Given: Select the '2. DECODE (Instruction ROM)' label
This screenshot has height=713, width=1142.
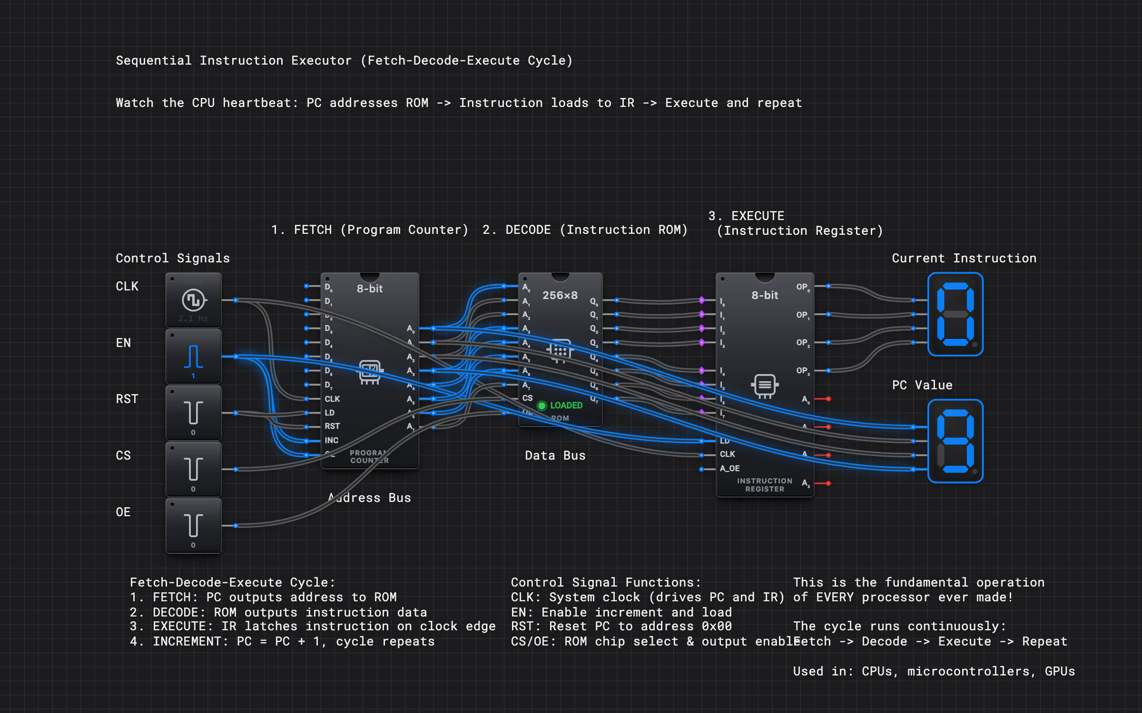Looking at the screenshot, I should click(x=585, y=230).
